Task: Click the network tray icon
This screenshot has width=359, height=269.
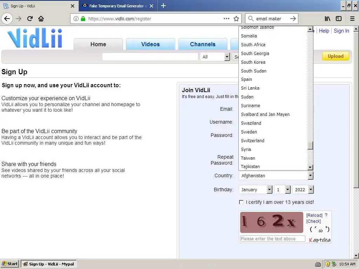Action: click(334, 264)
